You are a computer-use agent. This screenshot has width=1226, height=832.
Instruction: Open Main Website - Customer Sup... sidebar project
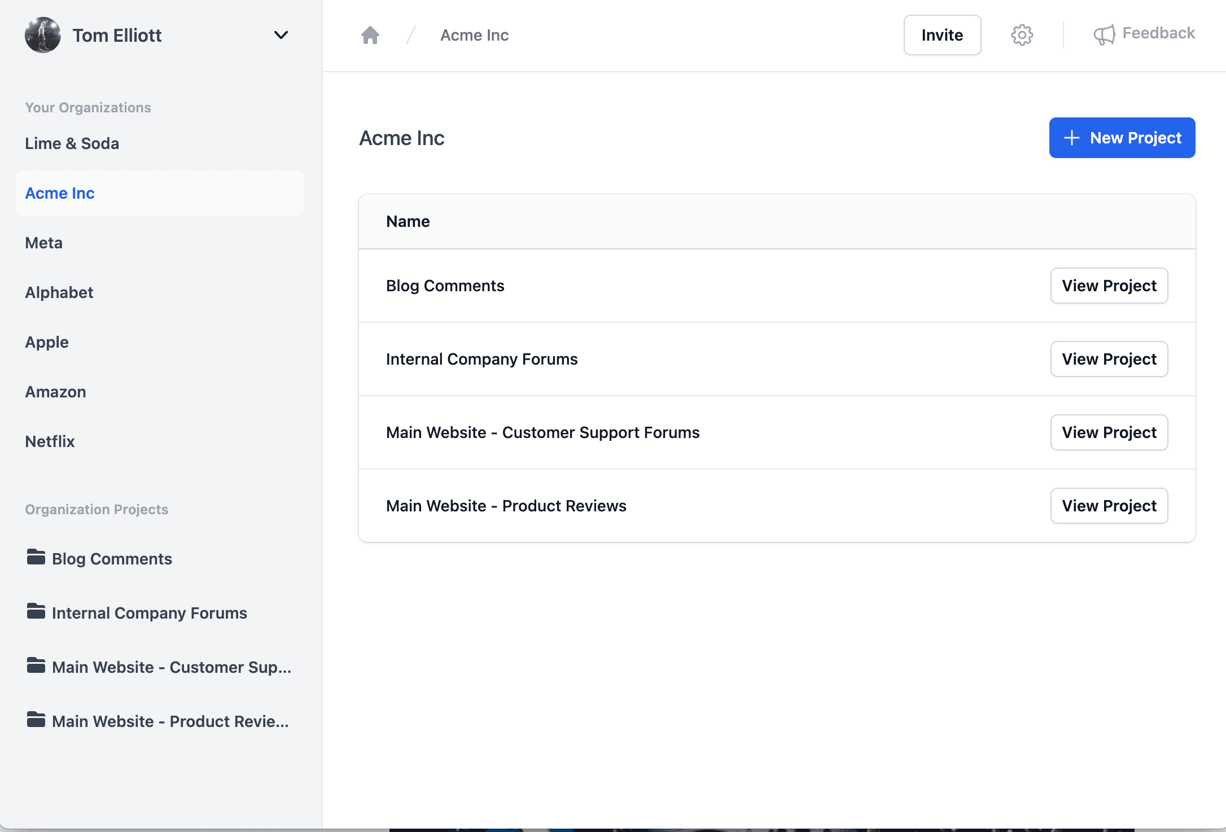point(172,667)
